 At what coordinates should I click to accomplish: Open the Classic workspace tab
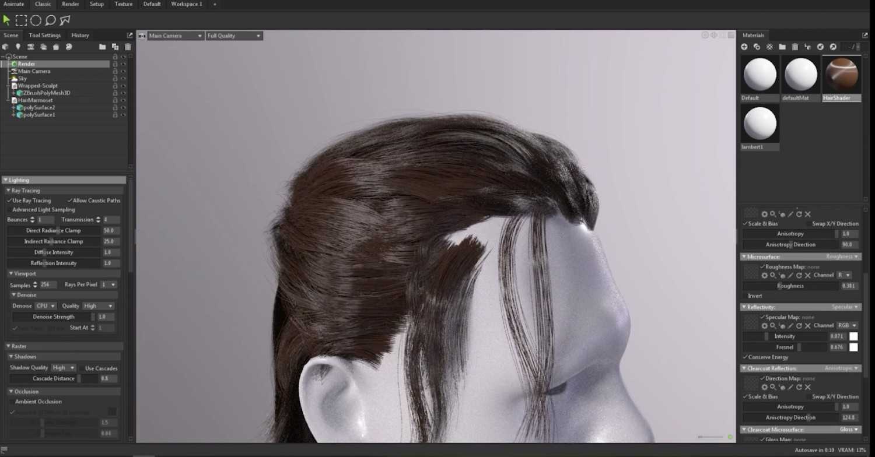tap(43, 4)
